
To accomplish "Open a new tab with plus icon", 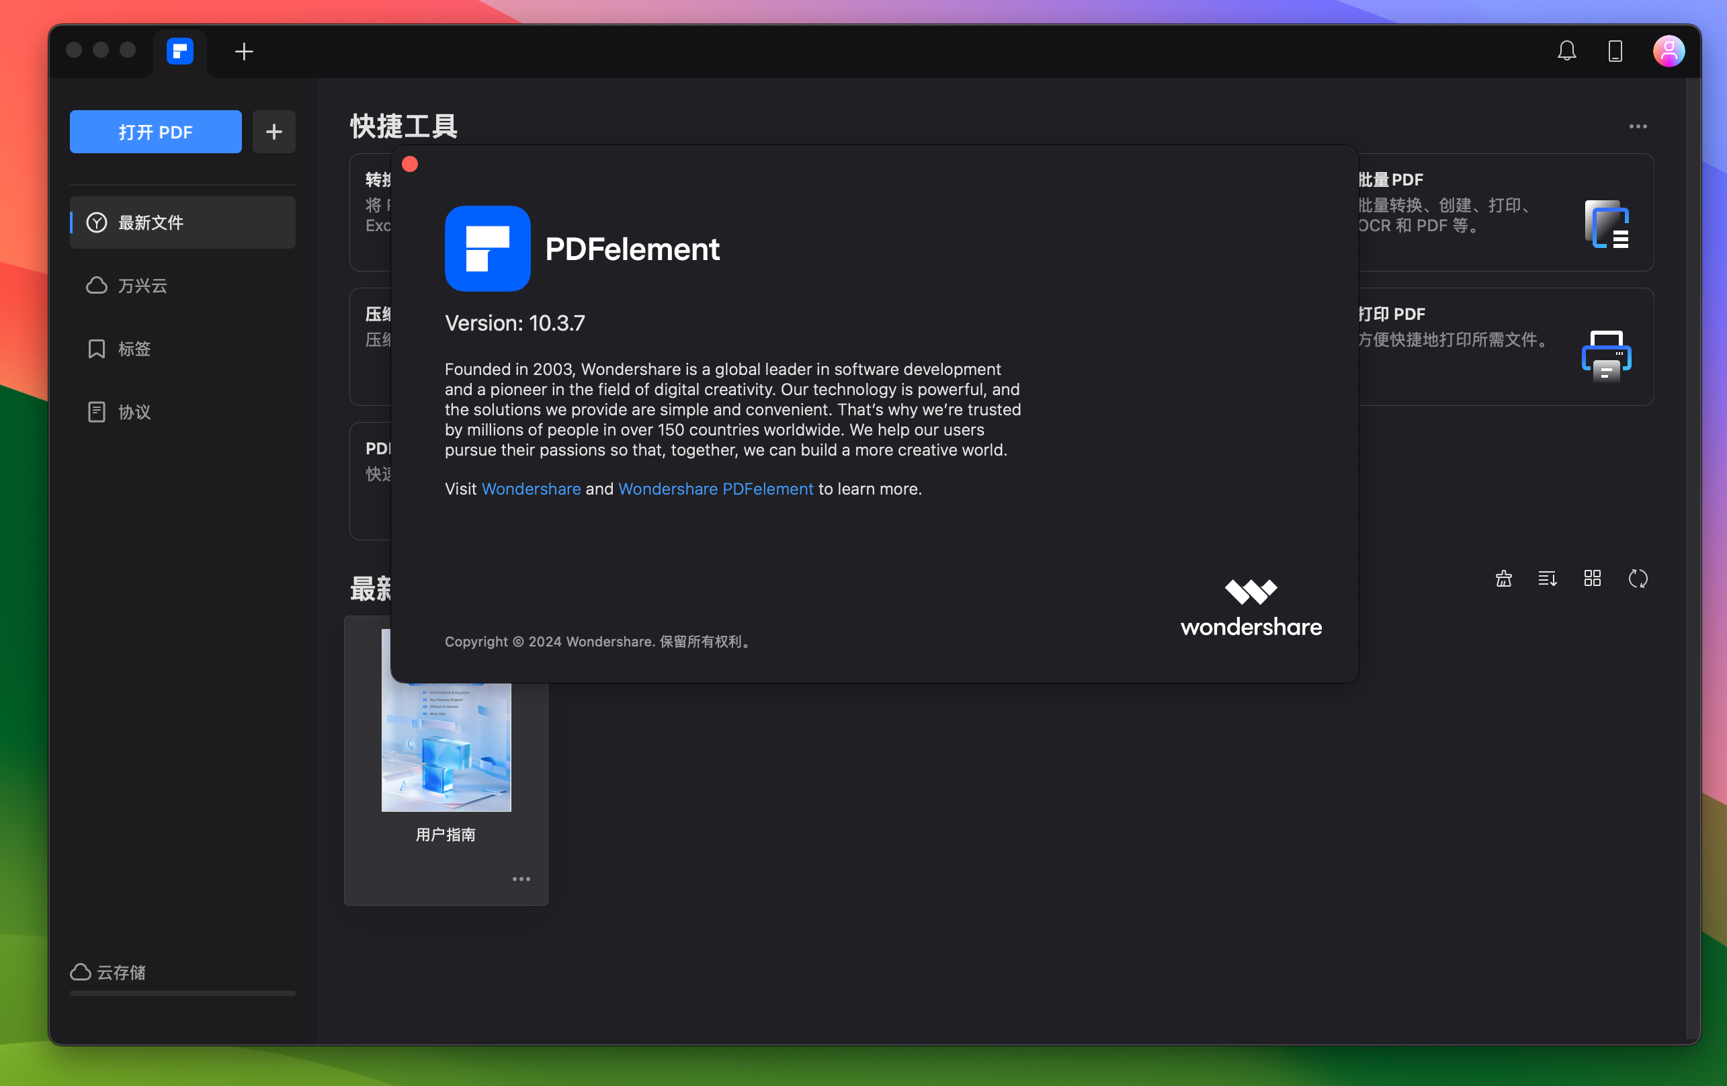I will [244, 52].
